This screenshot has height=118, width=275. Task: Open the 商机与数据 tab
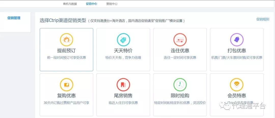tap(70, 4)
